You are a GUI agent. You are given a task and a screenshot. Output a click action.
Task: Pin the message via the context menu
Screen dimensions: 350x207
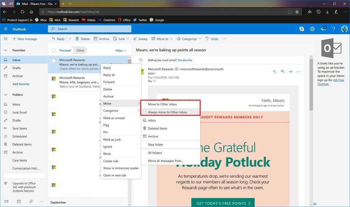105,132
